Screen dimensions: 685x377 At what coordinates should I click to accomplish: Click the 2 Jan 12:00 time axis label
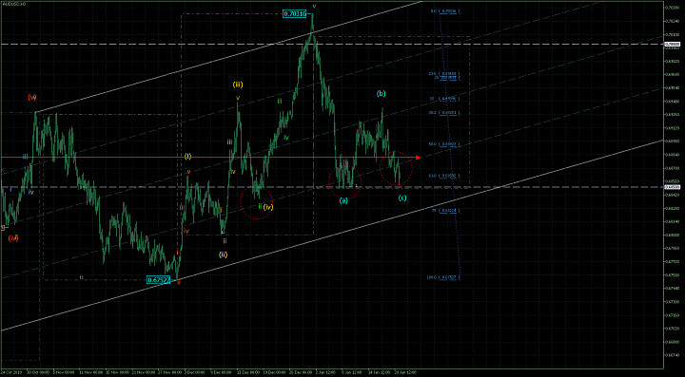coord(326,373)
